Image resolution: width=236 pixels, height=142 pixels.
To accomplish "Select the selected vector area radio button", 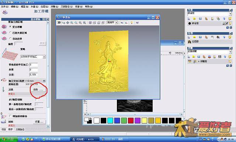I will click(10, 33).
